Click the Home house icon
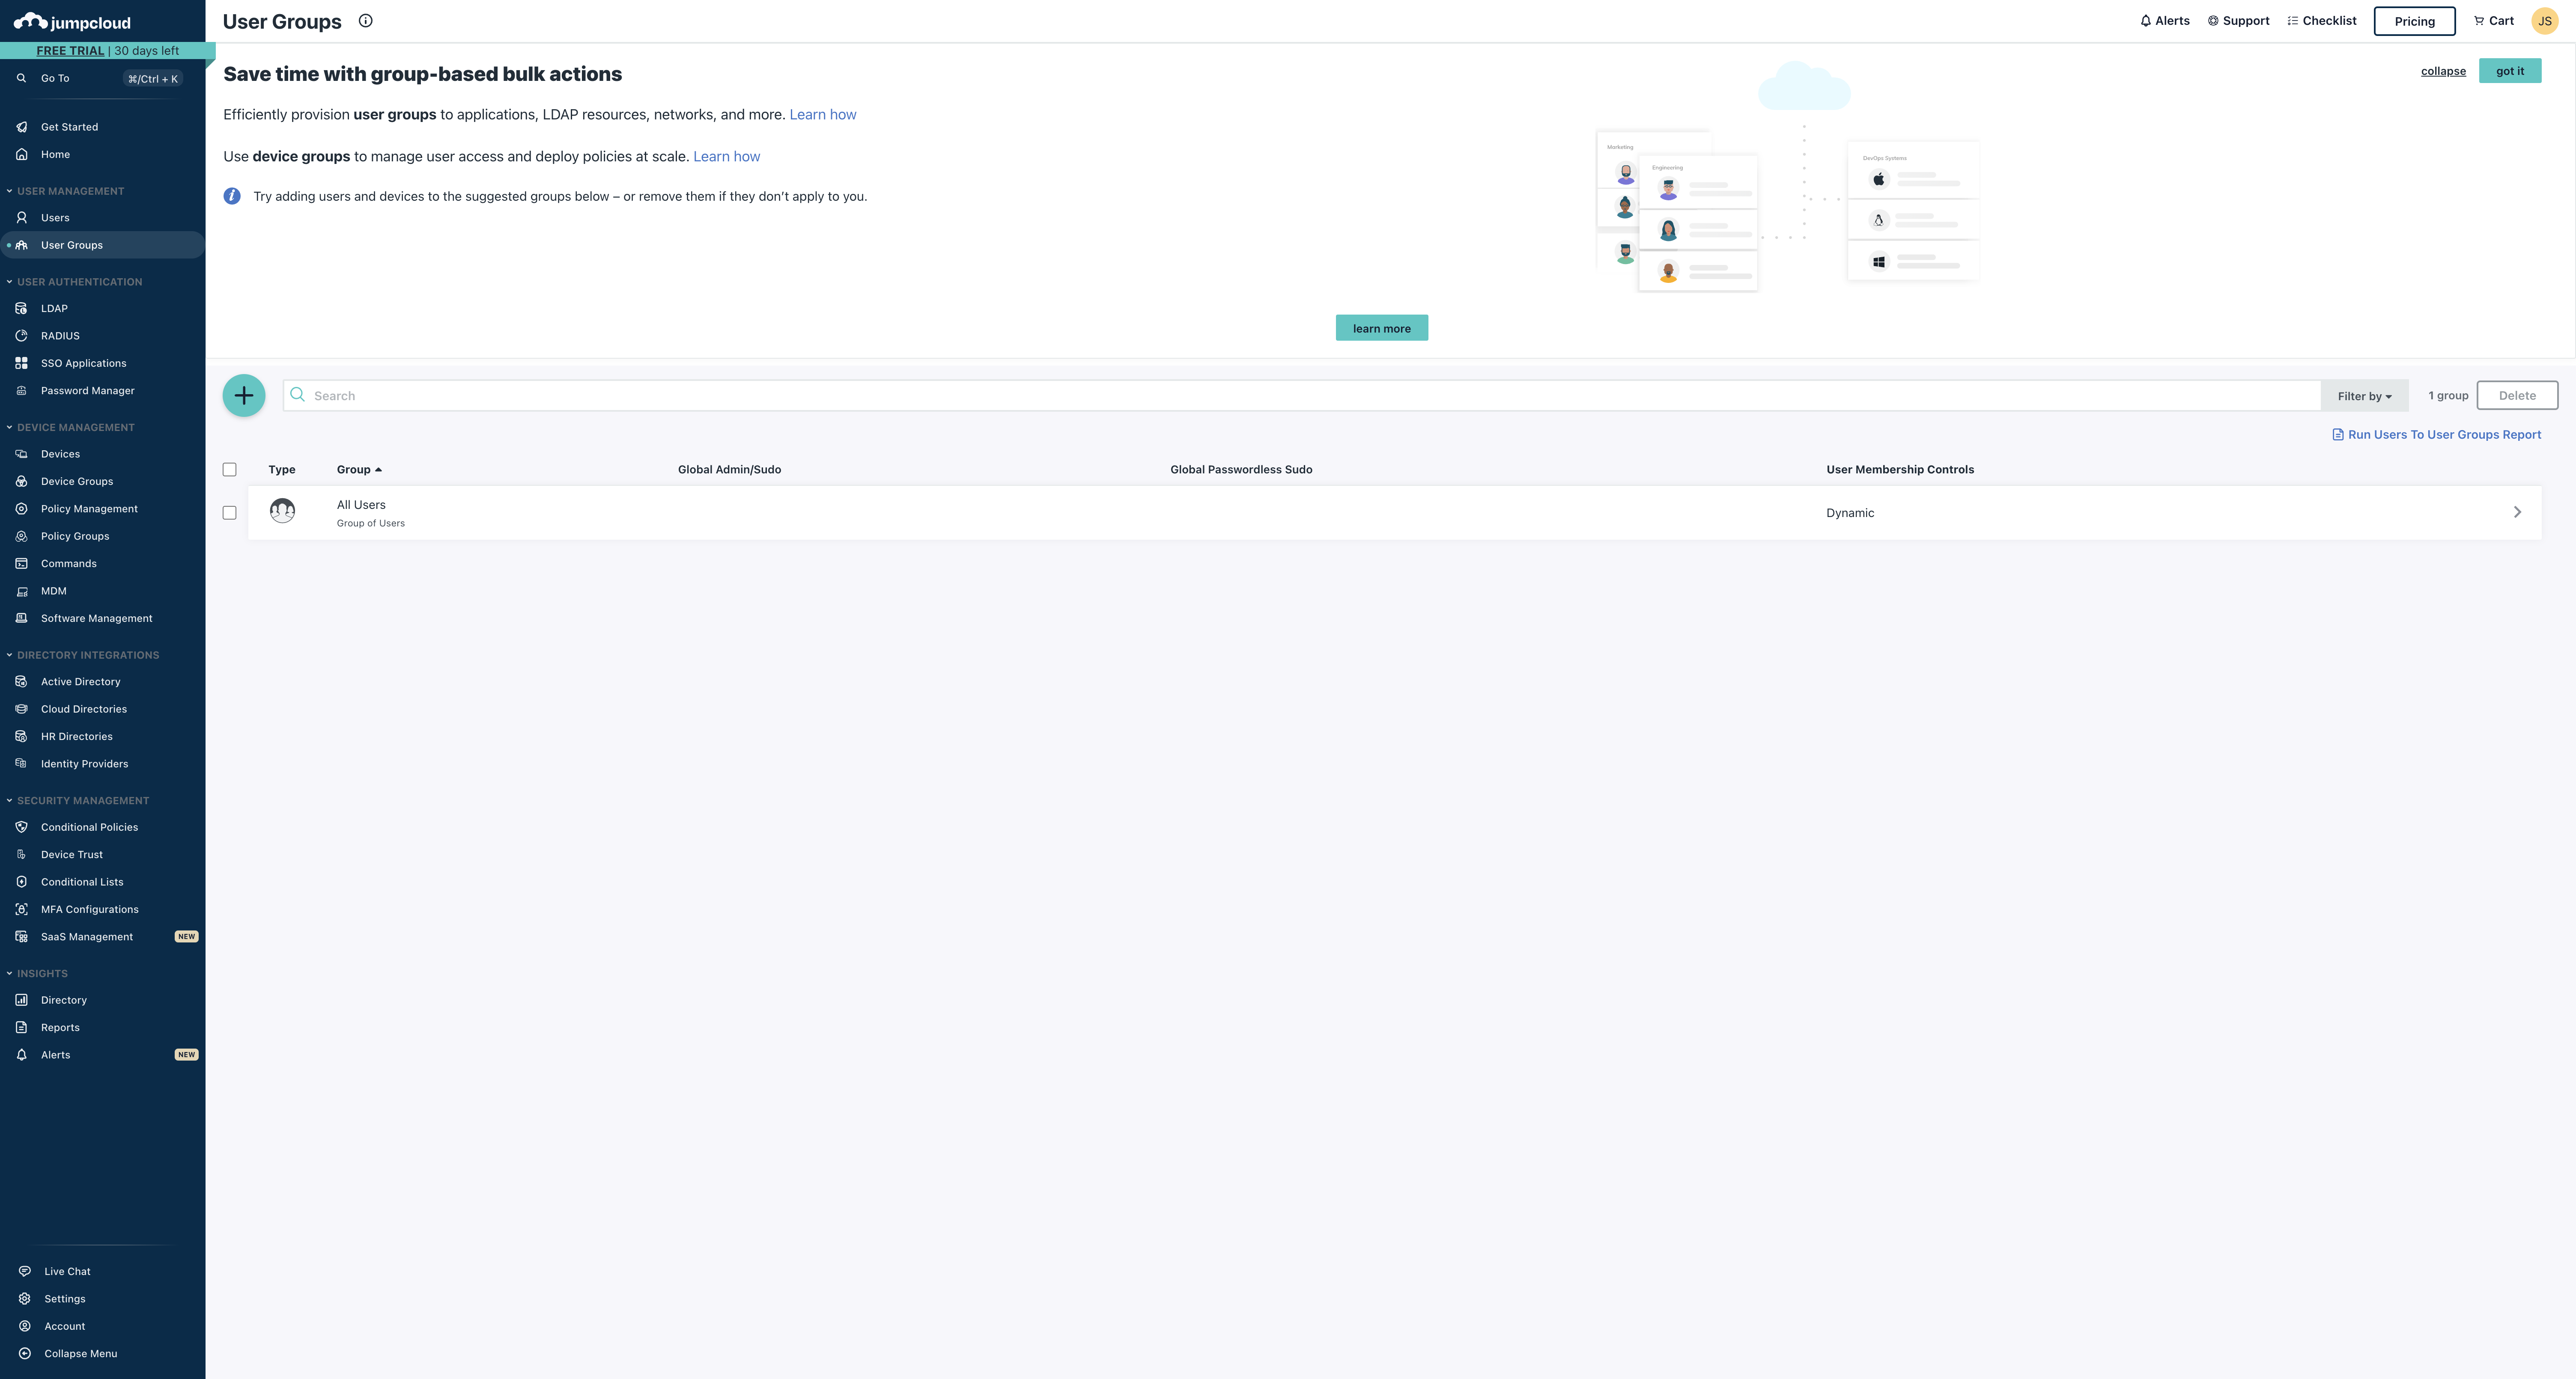The image size is (2576, 1379). [x=21, y=154]
